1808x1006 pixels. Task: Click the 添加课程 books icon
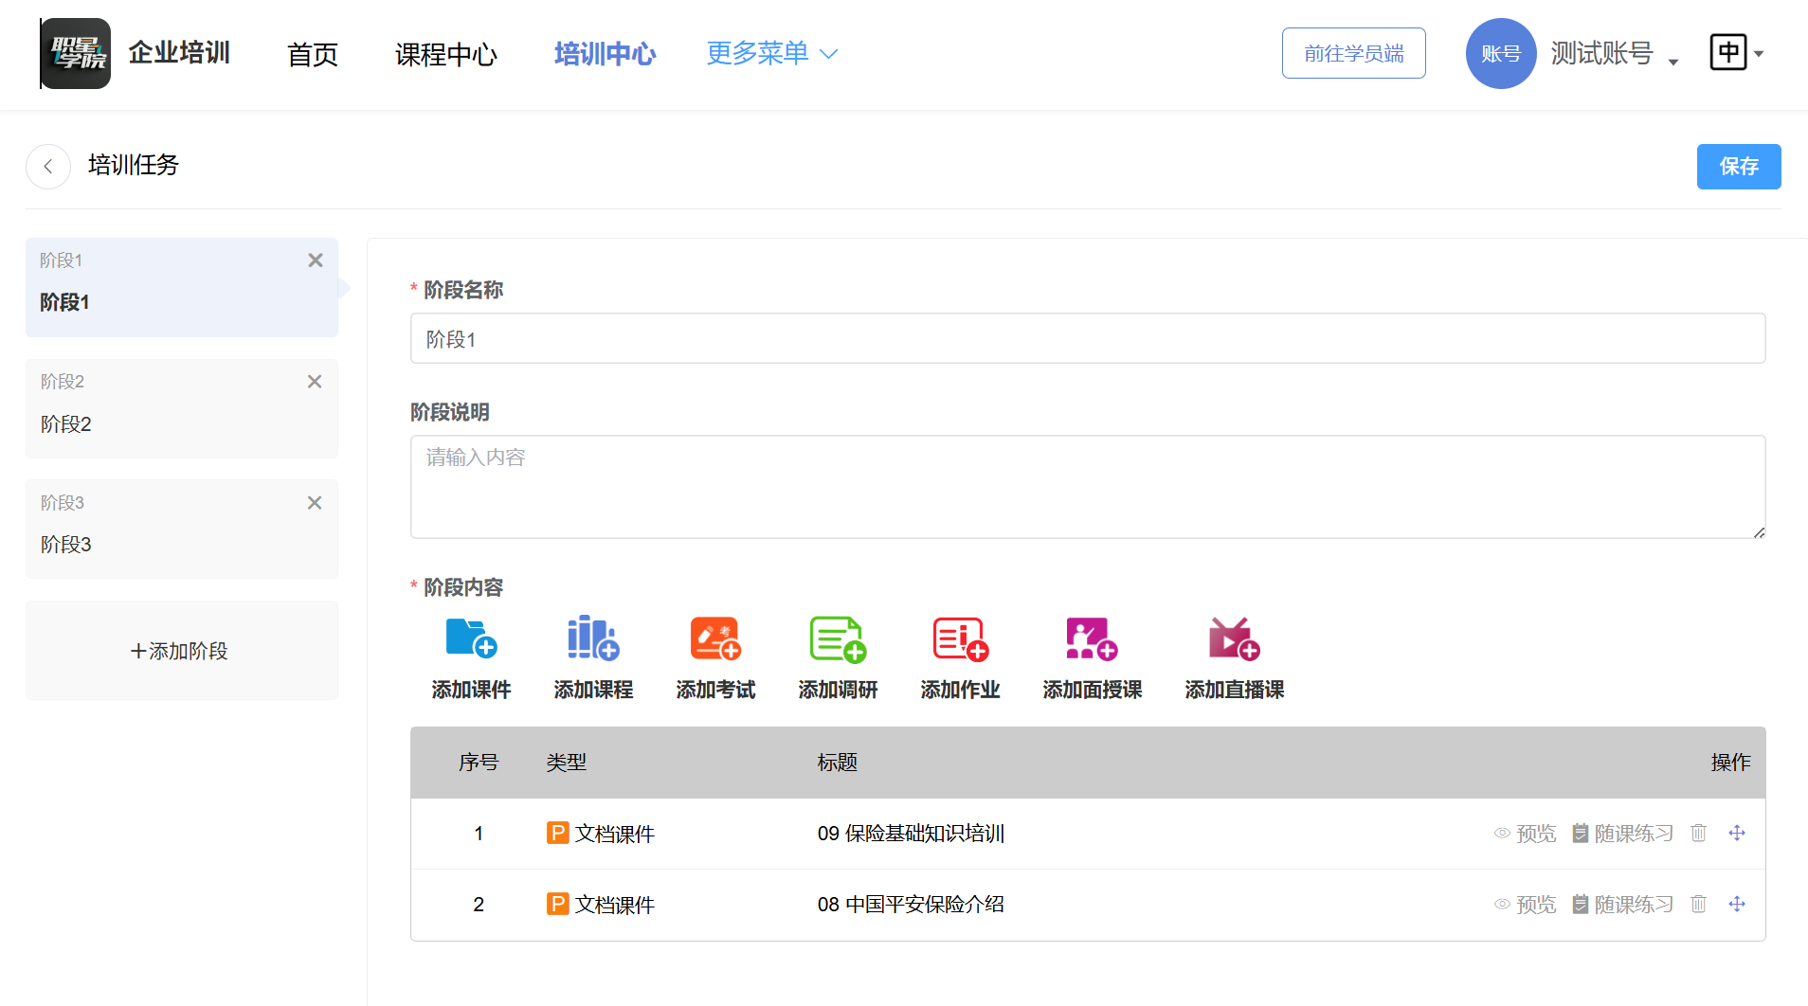[x=592, y=638]
